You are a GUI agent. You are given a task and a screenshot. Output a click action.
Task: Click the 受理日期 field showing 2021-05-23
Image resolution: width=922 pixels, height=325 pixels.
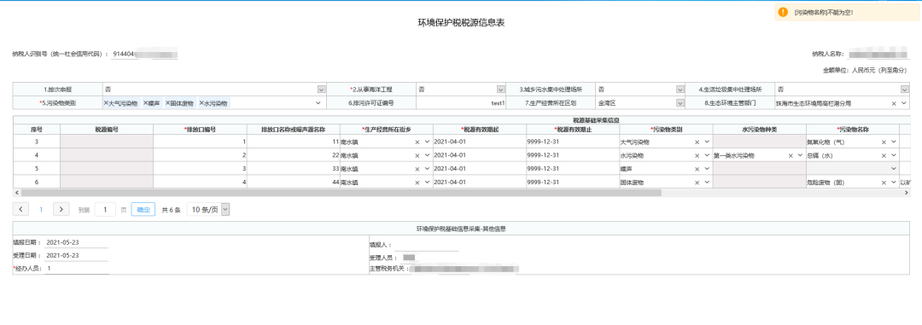[x=77, y=255]
